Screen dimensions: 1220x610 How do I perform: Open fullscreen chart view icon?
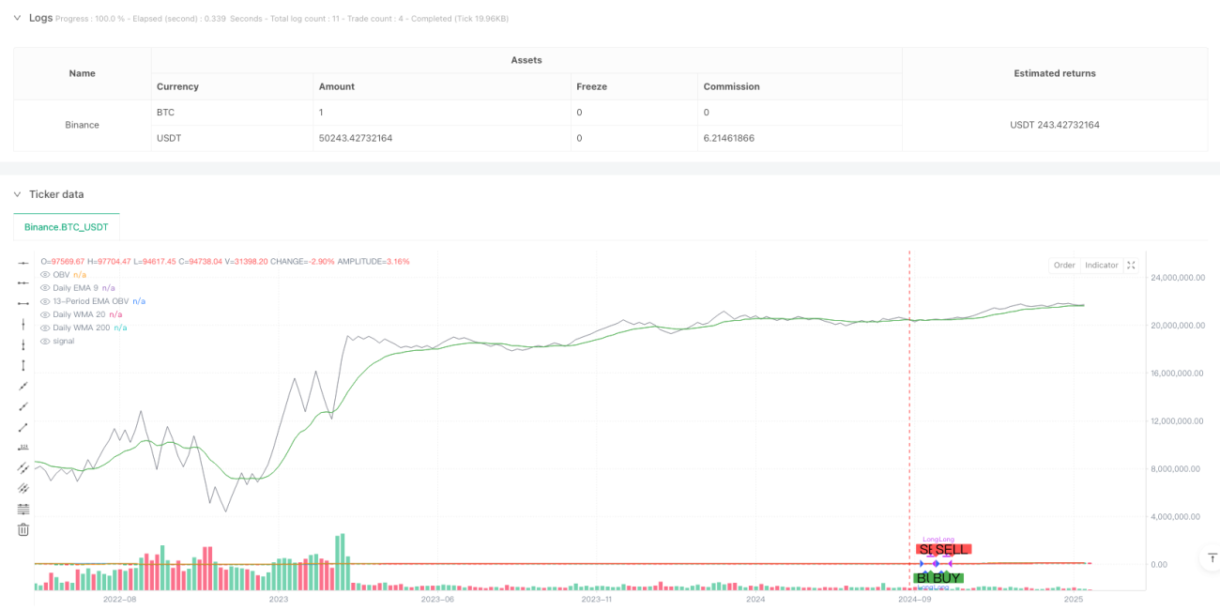[x=1131, y=266]
